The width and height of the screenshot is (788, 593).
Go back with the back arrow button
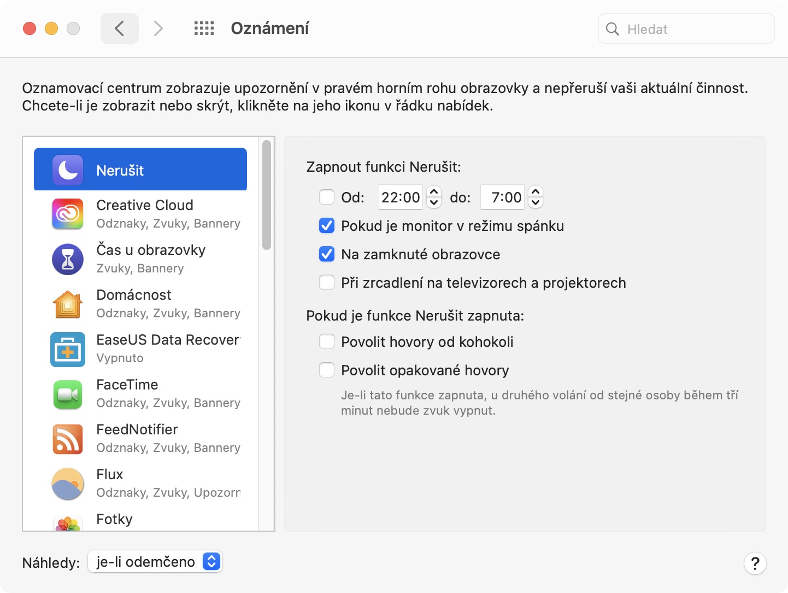120,28
